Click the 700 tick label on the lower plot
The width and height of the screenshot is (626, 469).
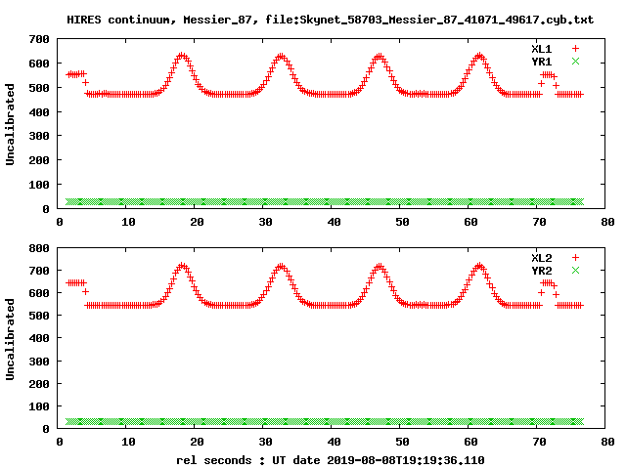click(x=39, y=271)
